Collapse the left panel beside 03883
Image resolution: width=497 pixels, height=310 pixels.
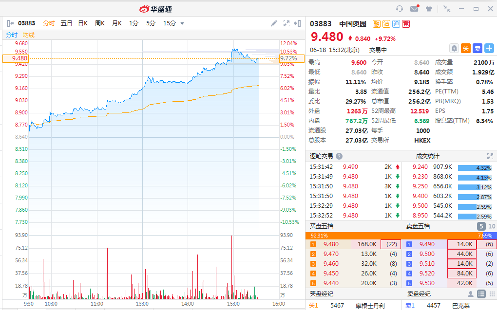click(x=10, y=23)
